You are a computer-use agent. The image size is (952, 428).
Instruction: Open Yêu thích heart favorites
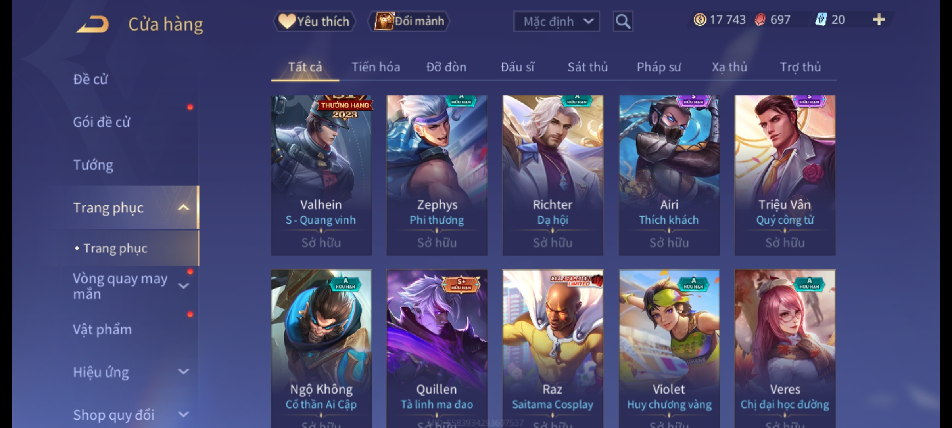(314, 21)
